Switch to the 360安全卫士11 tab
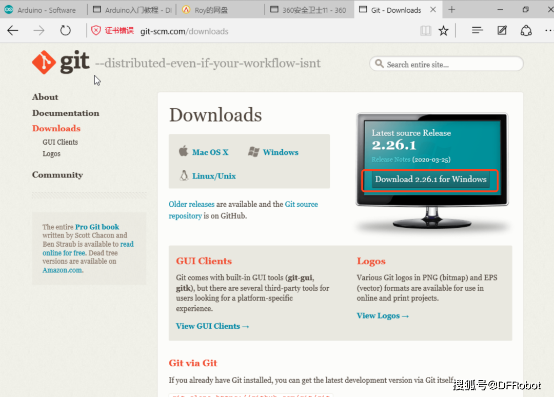The width and height of the screenshot is (554, 397). (309, 10)
